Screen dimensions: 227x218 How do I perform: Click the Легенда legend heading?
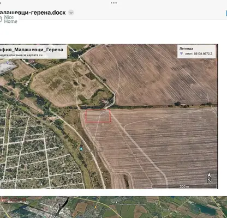click(186, 49)
